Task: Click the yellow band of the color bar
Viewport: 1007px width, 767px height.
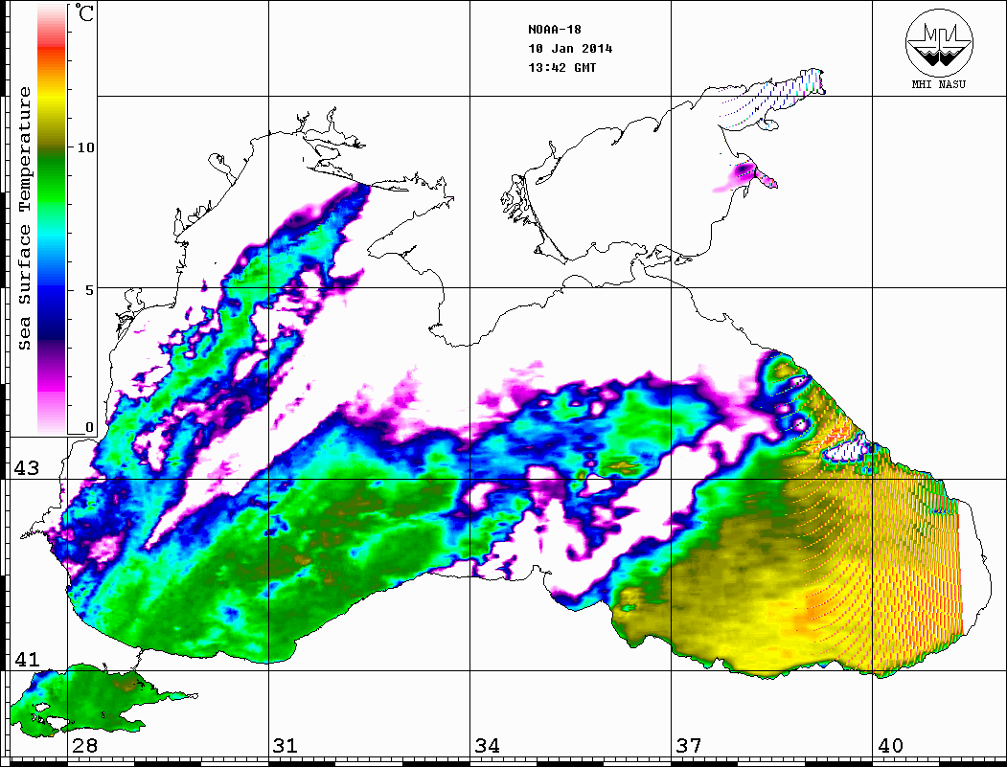Action: click(52, 97)
